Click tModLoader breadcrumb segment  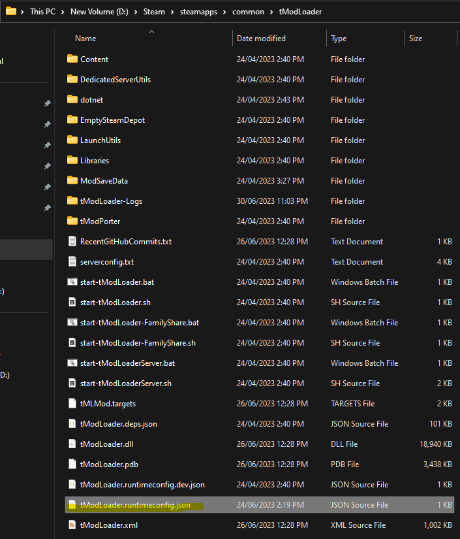tap(300, 12)
